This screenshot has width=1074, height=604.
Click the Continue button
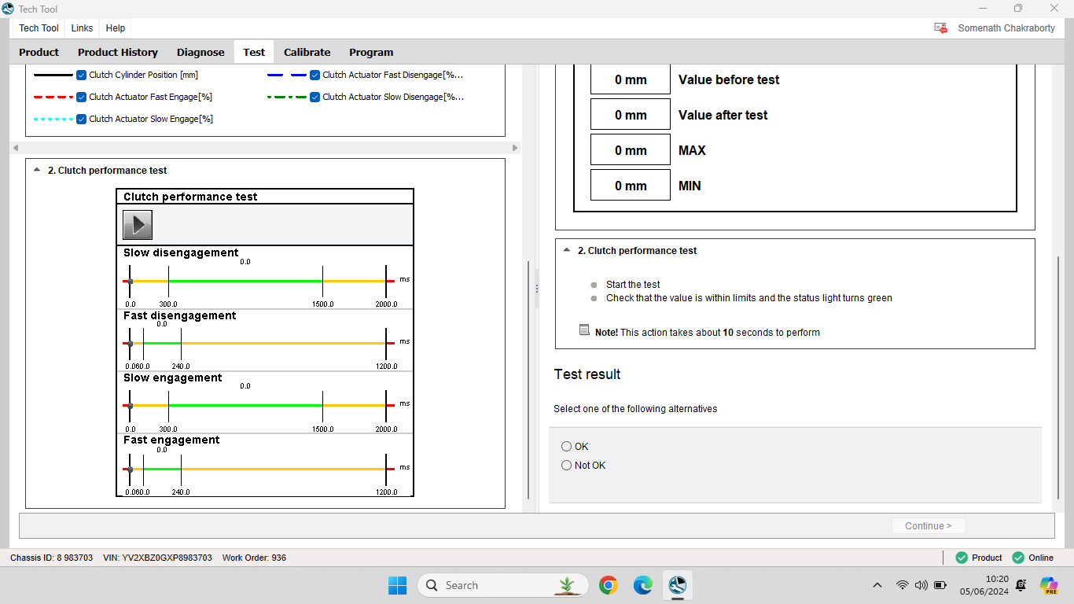(x=929, y=526)
